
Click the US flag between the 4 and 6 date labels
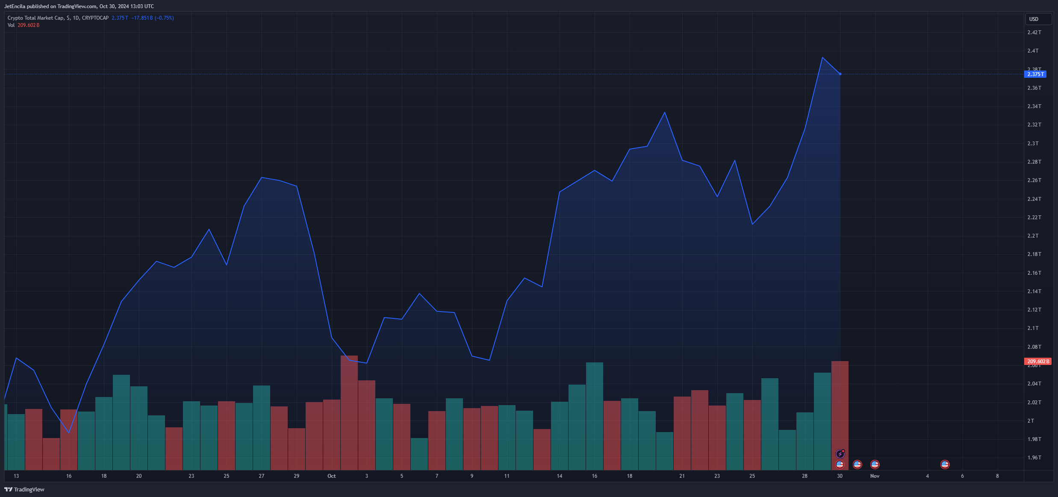pos(945,464)
